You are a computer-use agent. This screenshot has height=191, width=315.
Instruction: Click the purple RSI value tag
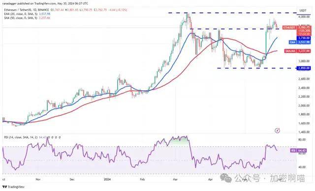click(298, 151)
